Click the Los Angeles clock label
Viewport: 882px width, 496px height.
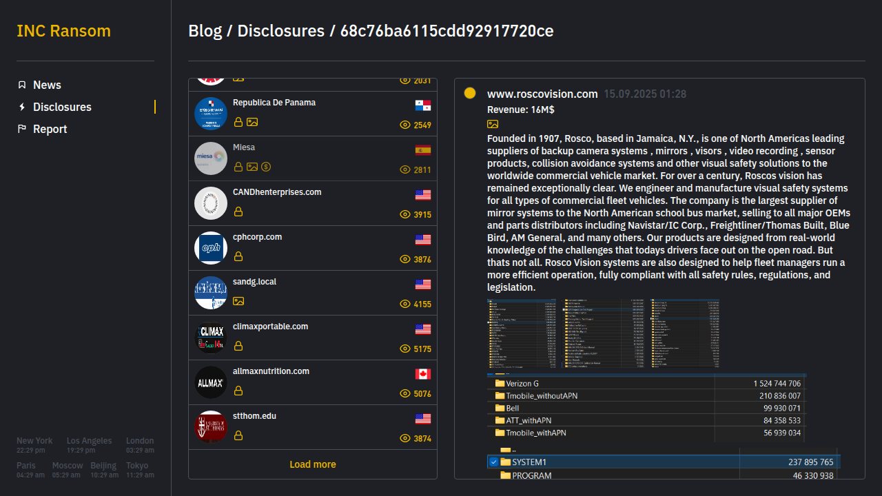pos(89,441)
